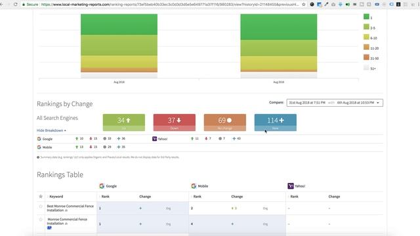Toggle the legend swatch for rank 21-50
420x236 pixels.
click(366, 57)
